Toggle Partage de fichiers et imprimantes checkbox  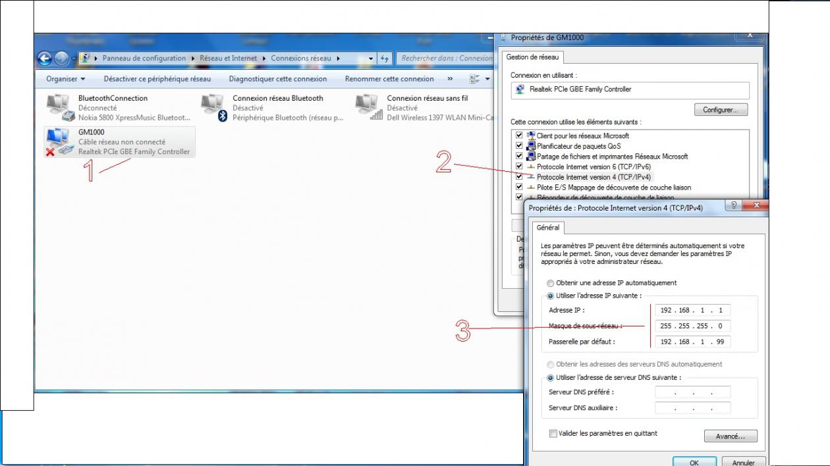pyautogui.click(x=519, y=157)
